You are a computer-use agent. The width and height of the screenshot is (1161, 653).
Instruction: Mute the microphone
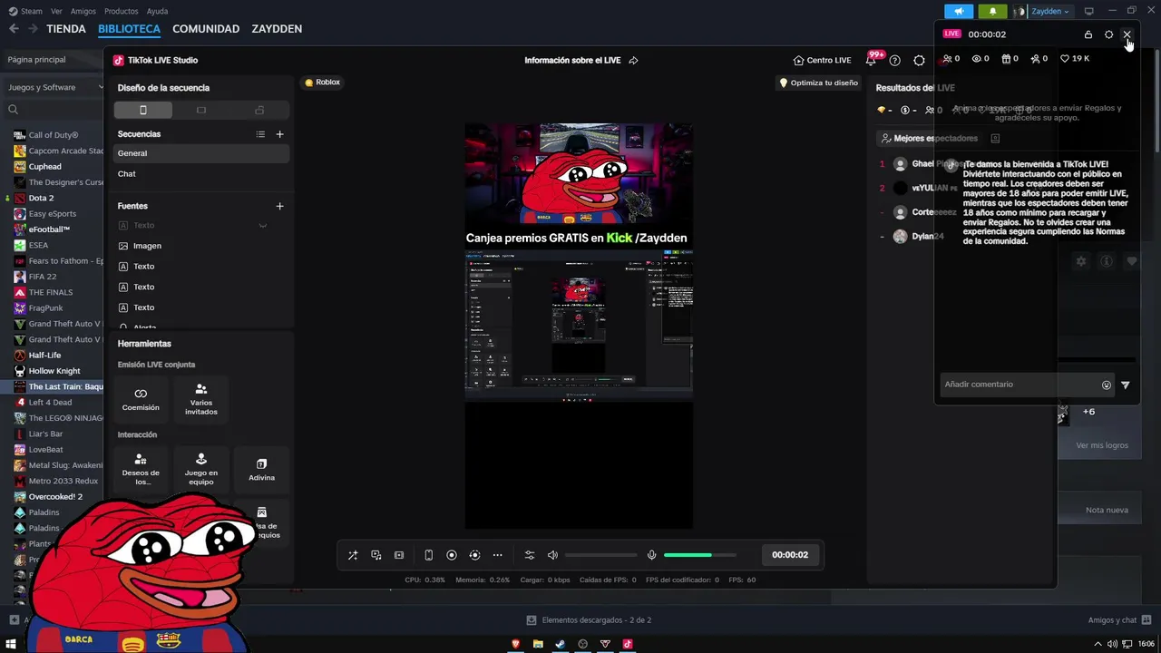click(x=651, y=555)
